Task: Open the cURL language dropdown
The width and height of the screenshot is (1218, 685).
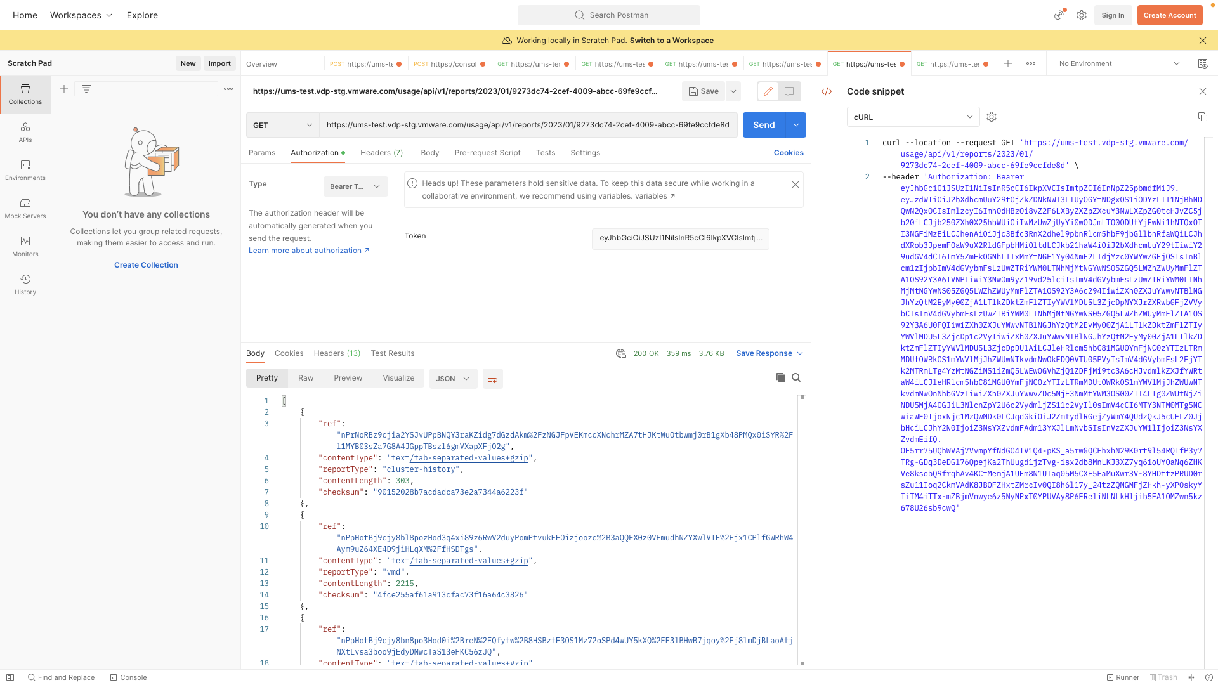Action: pos(913,117)
